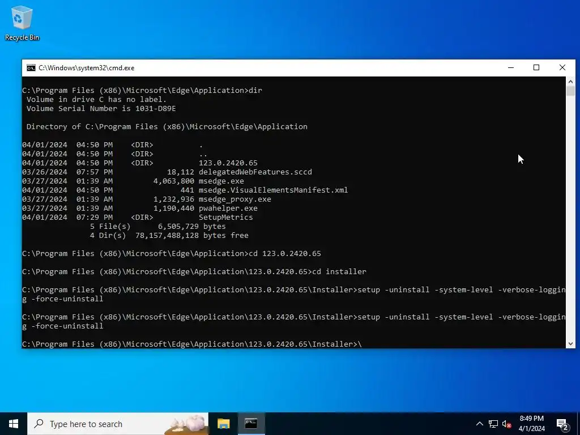Viewport: 580px width, 435px height.
Task: Click the 'Directory of C:\Program Files' line
Action: pyautogui.click(x=167, y=127)
